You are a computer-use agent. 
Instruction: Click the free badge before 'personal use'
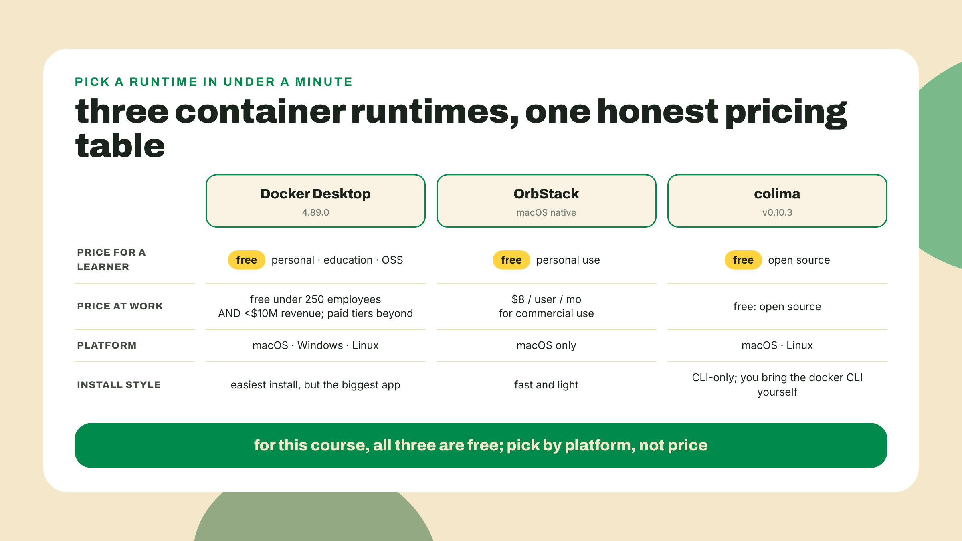[511, 260]
